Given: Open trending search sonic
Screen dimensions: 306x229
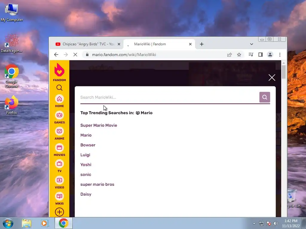Looking at the screenshot, I should coord(86,174).
